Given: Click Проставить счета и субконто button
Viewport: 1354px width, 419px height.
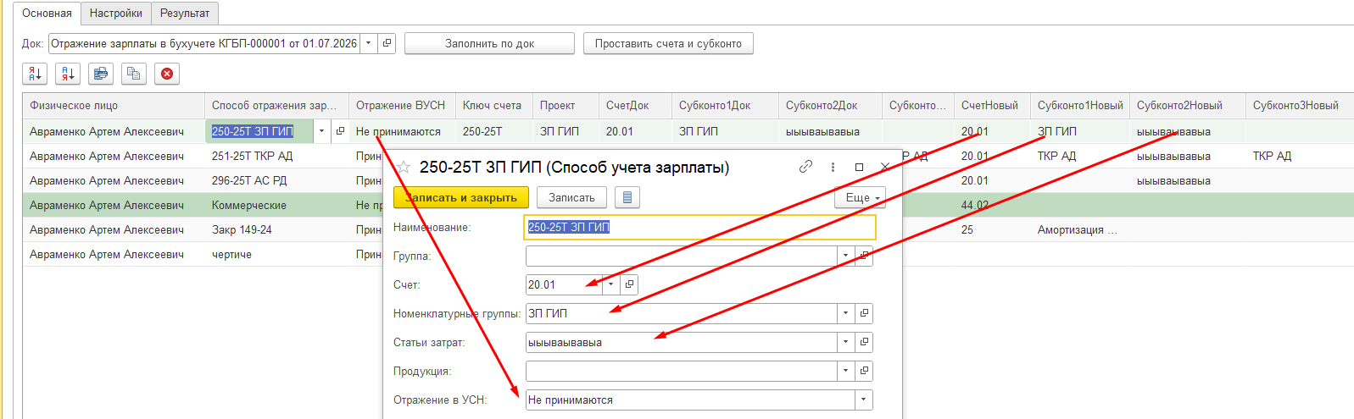Looking at the screenshot, I should pos(668,43).
